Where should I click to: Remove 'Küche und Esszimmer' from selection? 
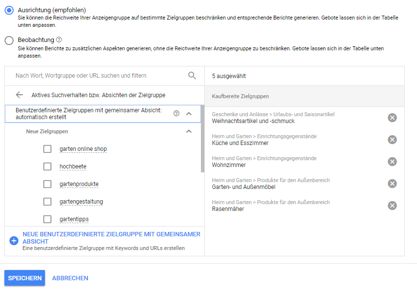pos(392,140)
